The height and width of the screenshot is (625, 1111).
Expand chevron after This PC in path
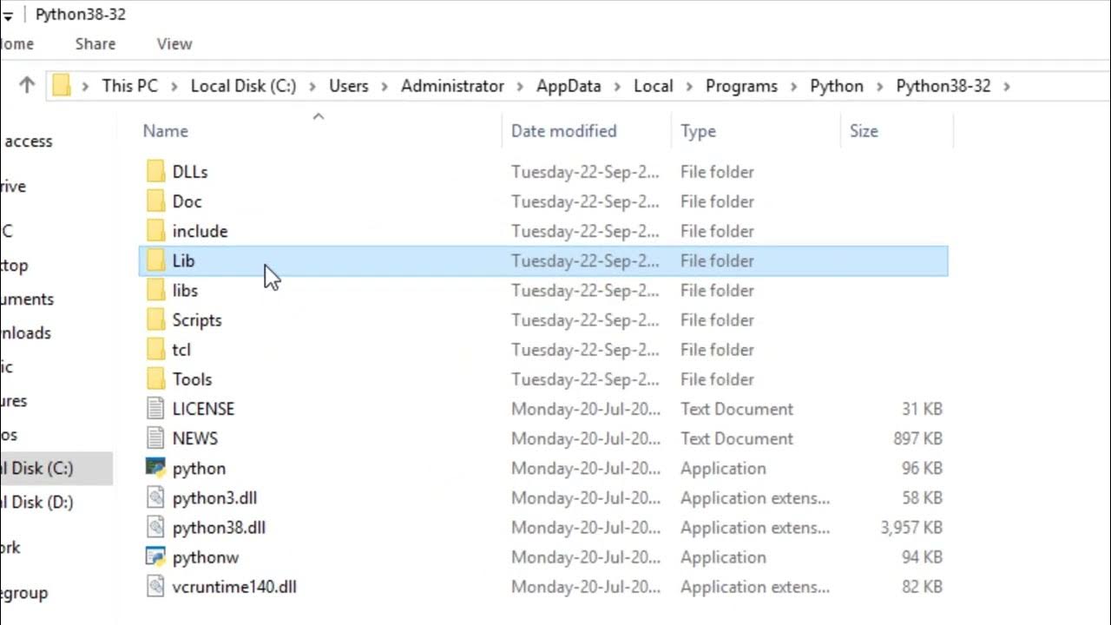click(x=174, y=86)
